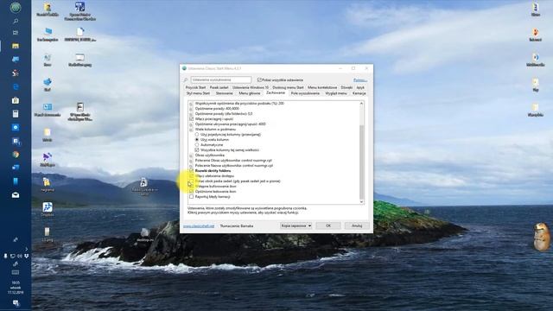Open the notification center icon
The height and width of the screenshot is (311, 553).
pyautogui.click(x=16, y=302)
